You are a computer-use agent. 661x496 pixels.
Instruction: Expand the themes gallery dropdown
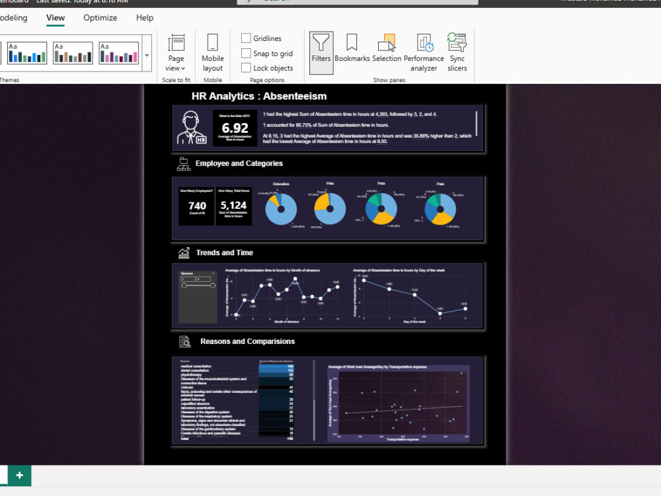click(147, 54)
